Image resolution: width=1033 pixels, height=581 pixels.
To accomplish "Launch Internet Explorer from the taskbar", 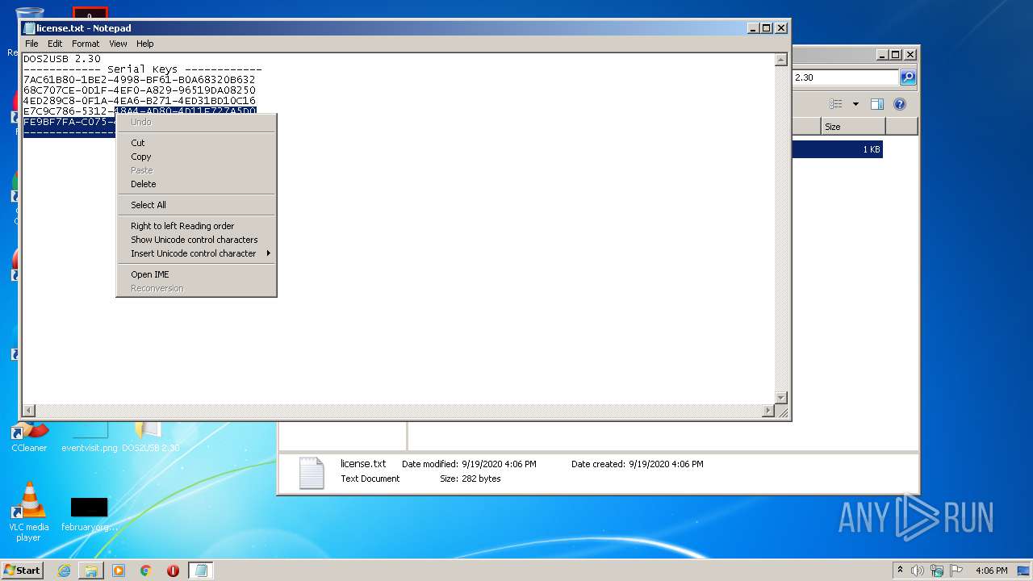I will pos(64,571).
